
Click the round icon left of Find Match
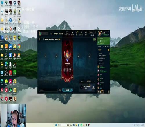pos(60,90)
